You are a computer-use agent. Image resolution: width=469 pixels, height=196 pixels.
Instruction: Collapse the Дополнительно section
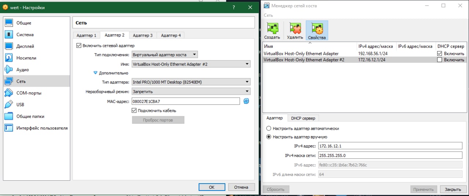pyautogui.click(x=96, y=73)
